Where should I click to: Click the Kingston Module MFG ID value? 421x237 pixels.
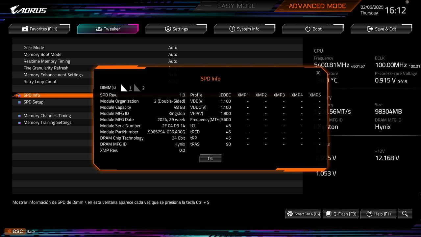point(177,114)
